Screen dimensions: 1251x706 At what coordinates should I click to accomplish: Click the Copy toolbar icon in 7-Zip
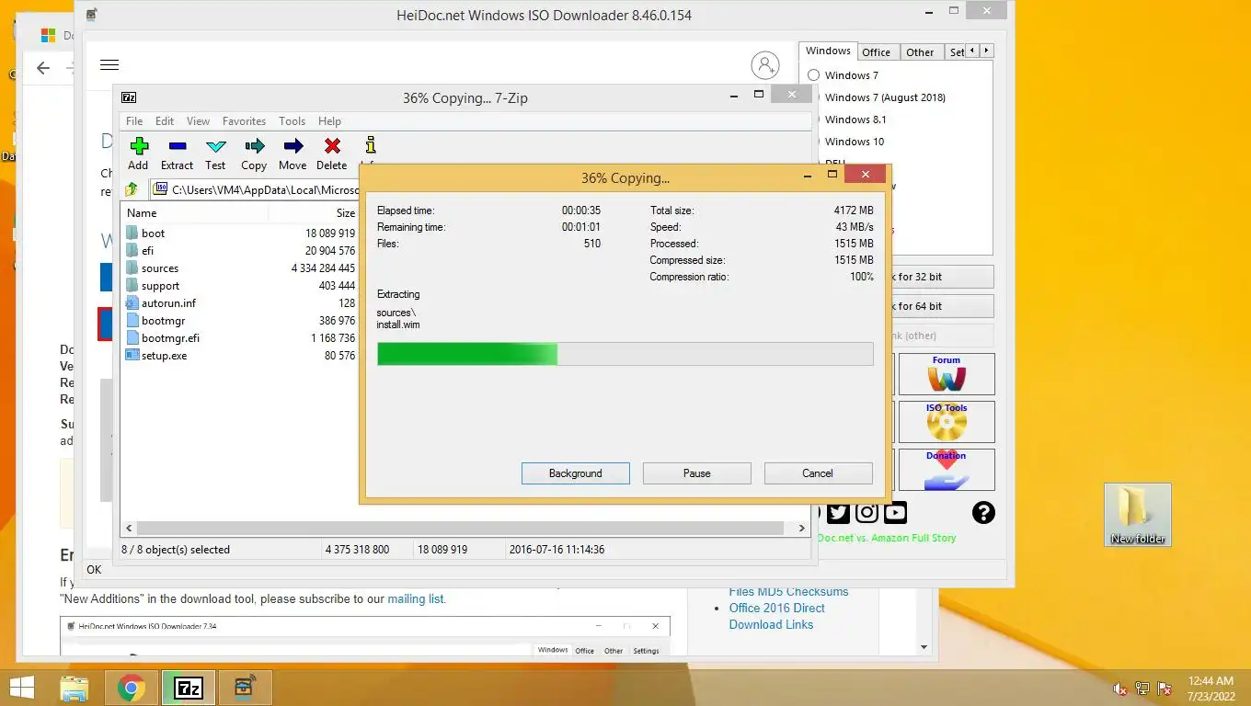coord(255,145)
